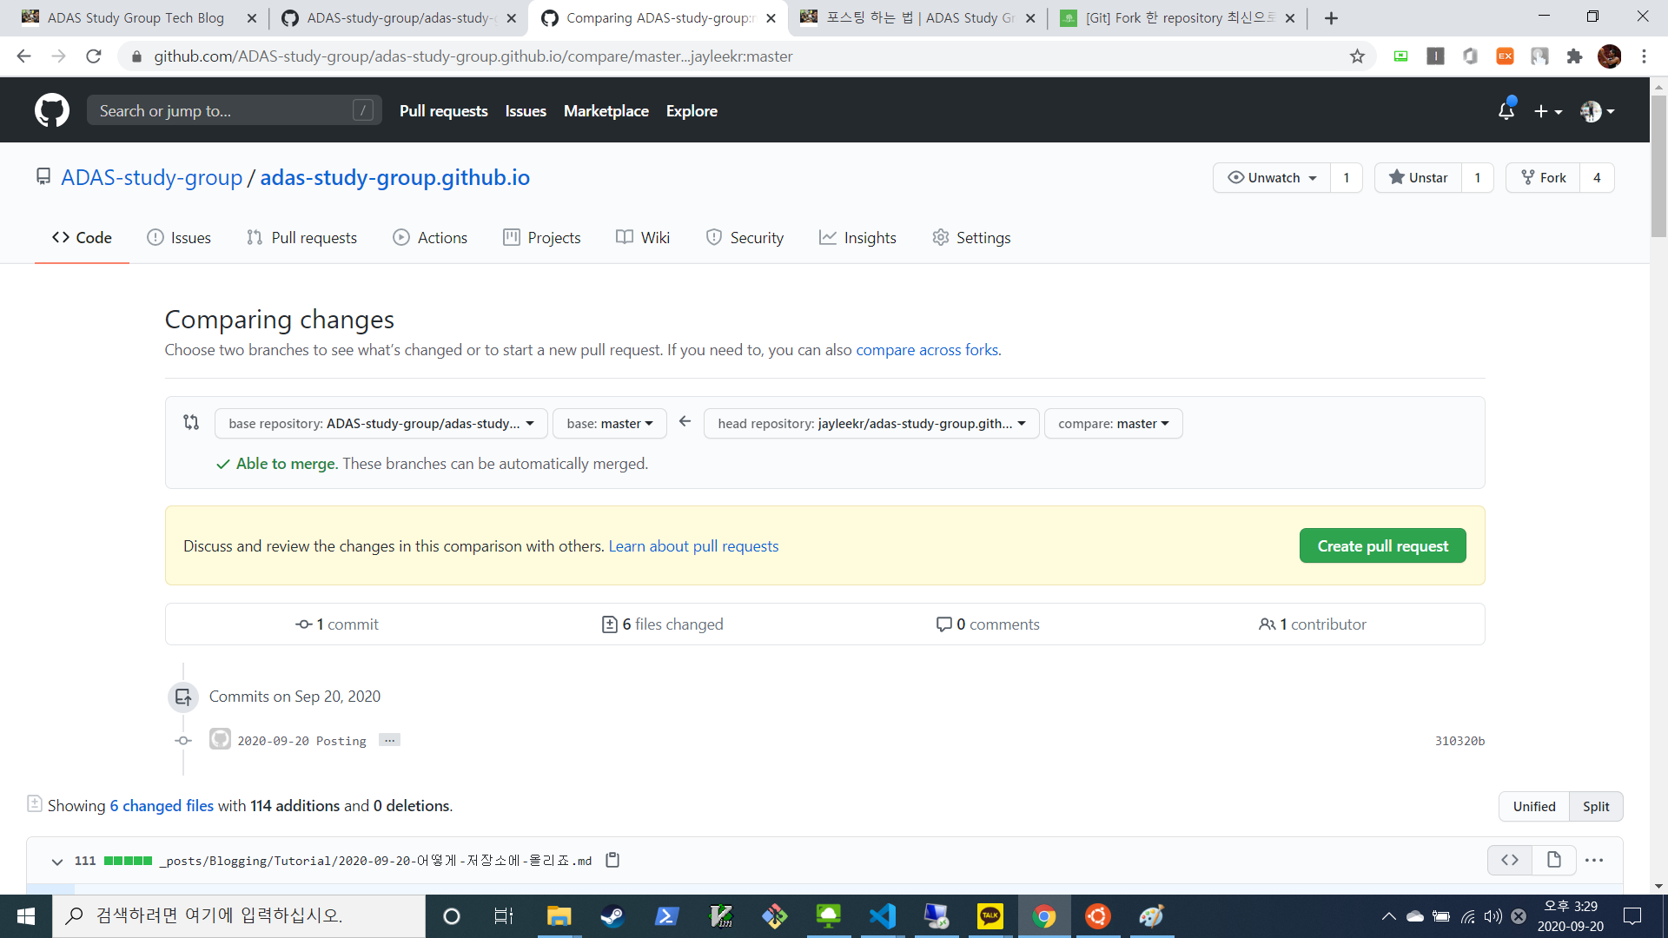Switch diff view to Split
1668x938 pixels.
coord(1595,806)
